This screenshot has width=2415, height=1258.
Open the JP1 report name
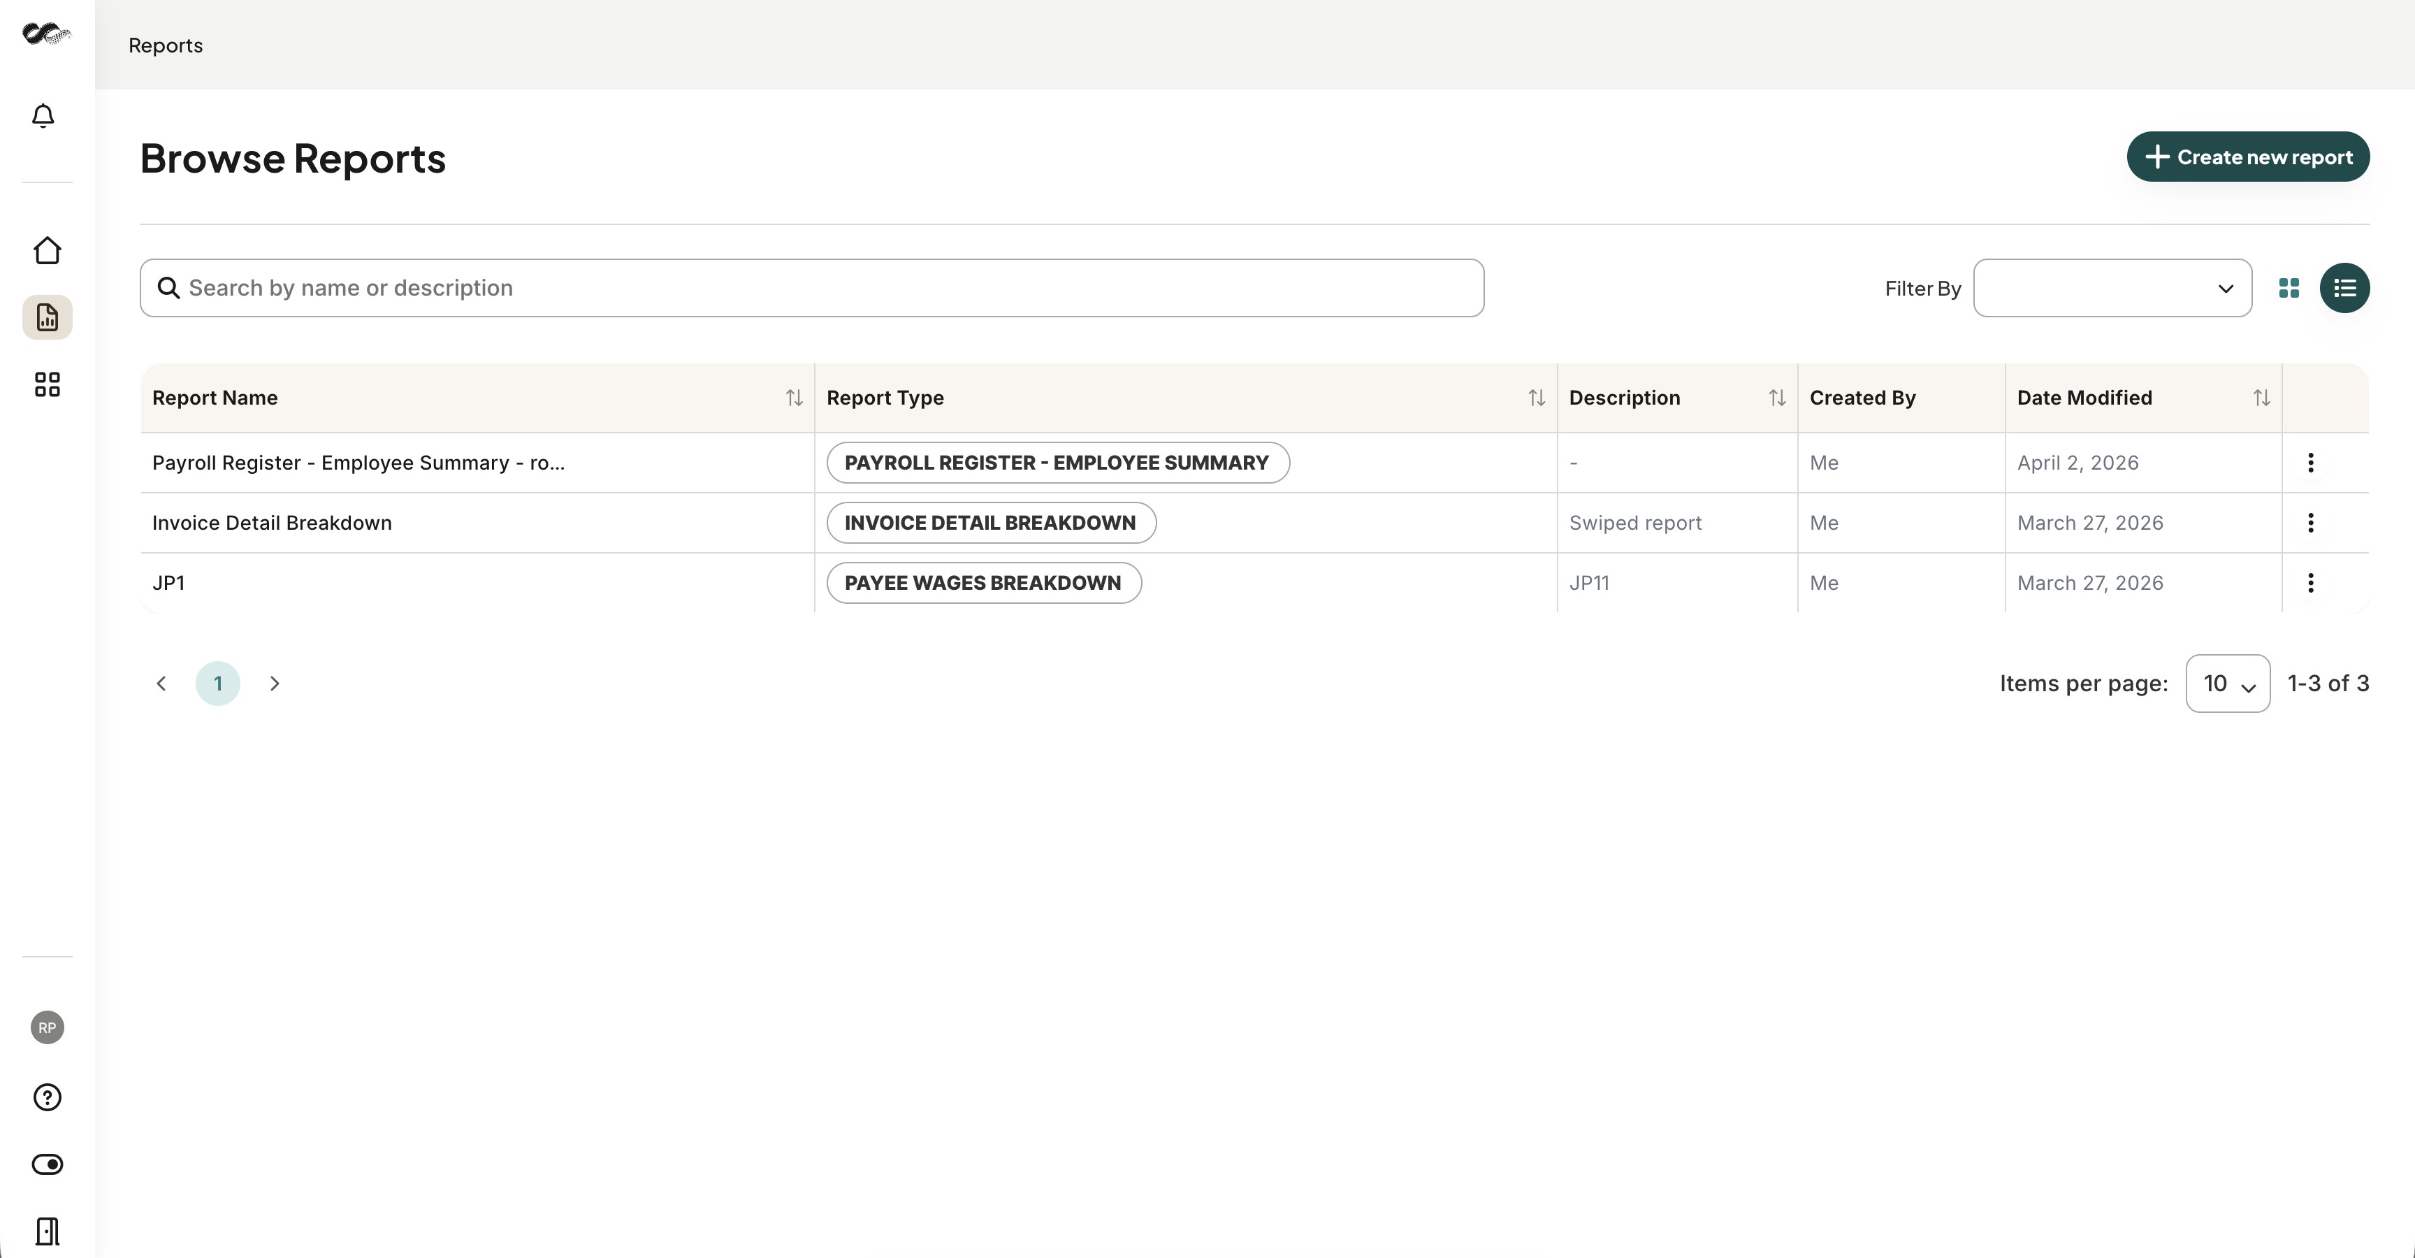pos(168,582)
